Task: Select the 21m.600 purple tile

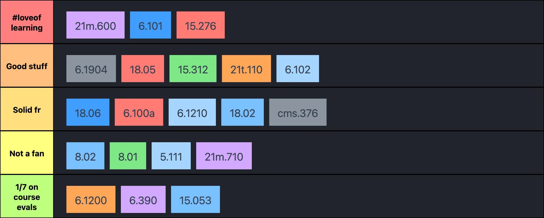Action: (x=95, y=25)
